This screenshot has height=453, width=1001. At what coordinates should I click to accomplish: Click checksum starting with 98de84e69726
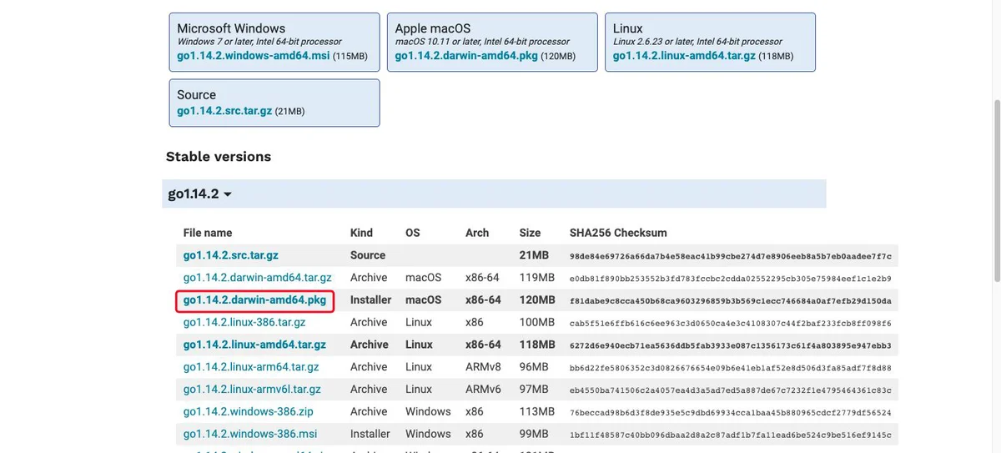[731, 255]
